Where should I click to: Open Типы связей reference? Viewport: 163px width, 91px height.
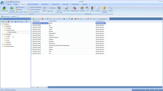tap(66, 9)
